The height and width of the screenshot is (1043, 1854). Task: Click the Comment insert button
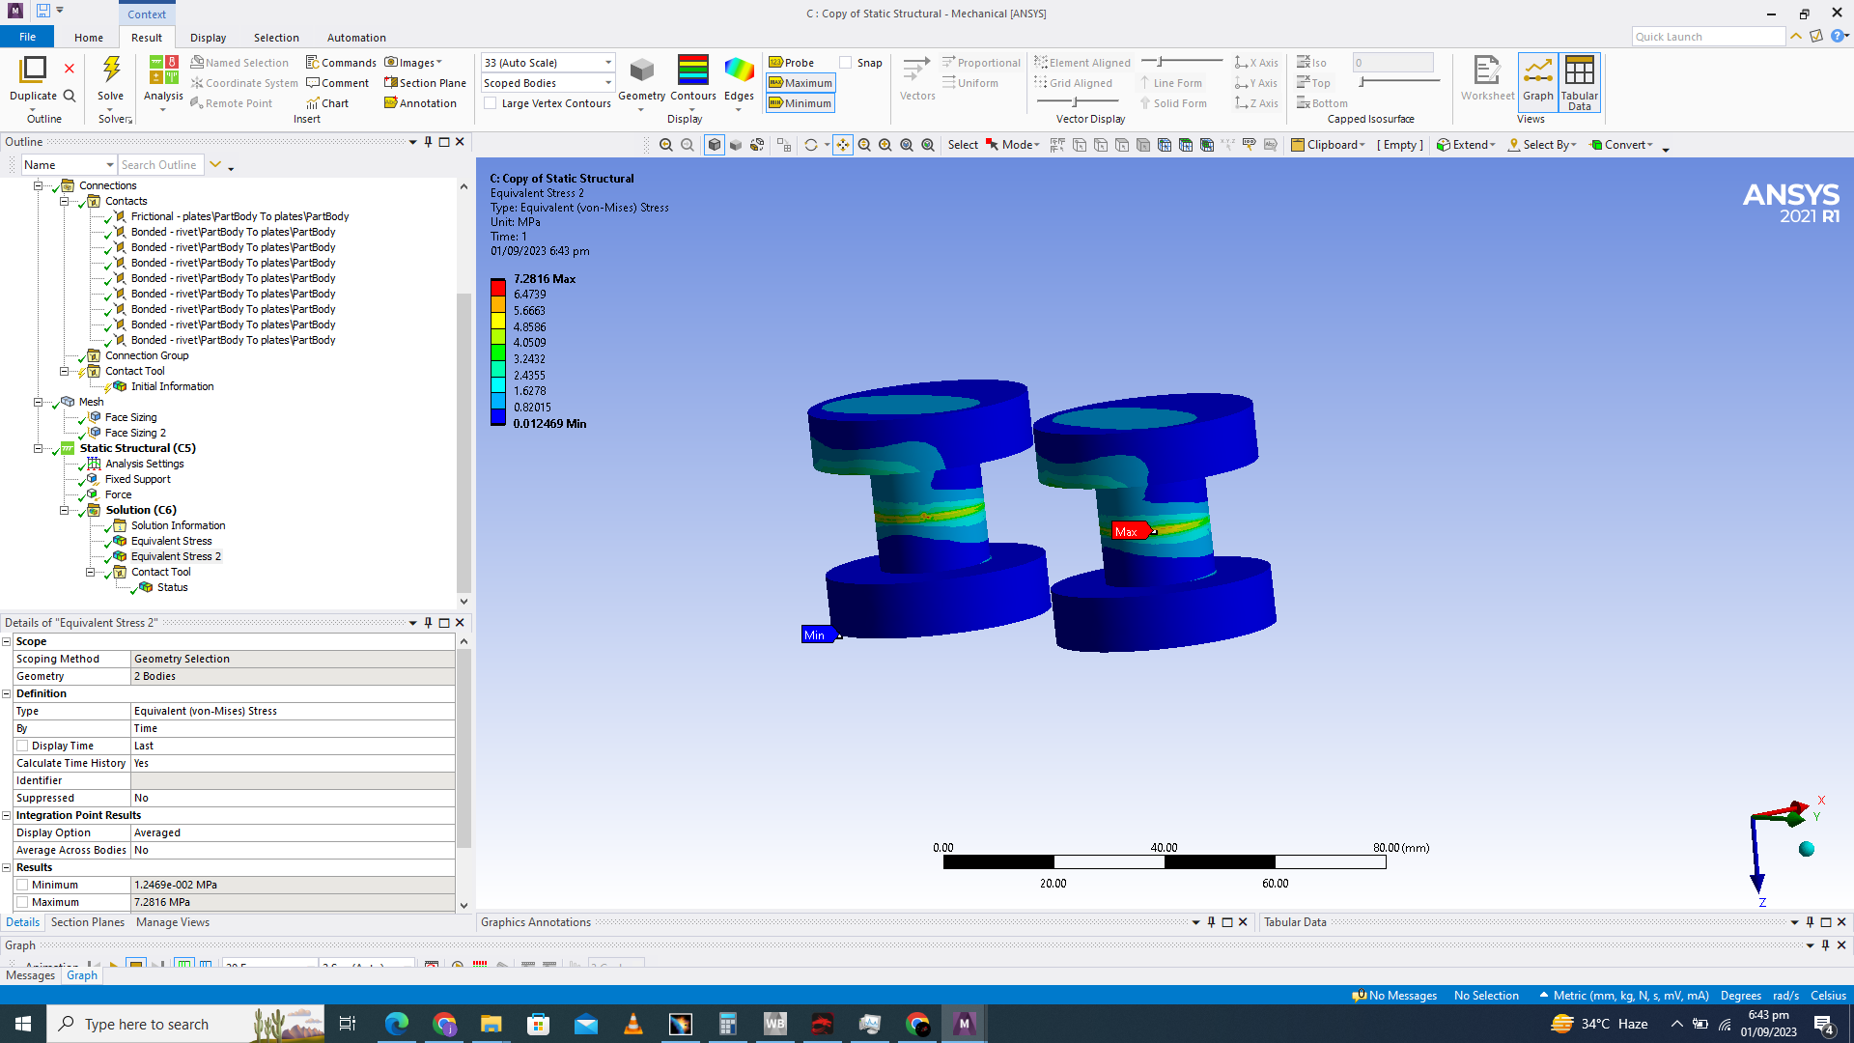(x=337, y=83)
